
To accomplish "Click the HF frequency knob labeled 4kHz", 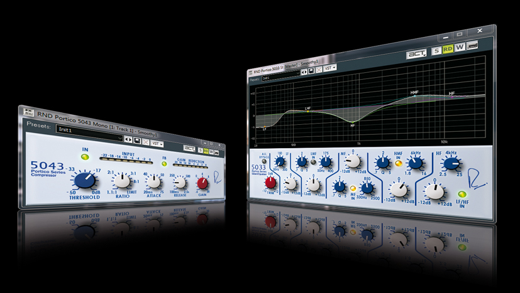I will click(451, 164).
